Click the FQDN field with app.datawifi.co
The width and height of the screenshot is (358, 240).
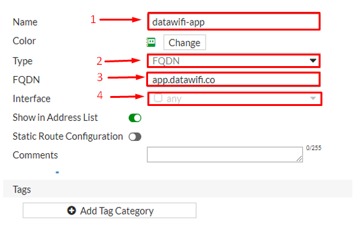233,79
